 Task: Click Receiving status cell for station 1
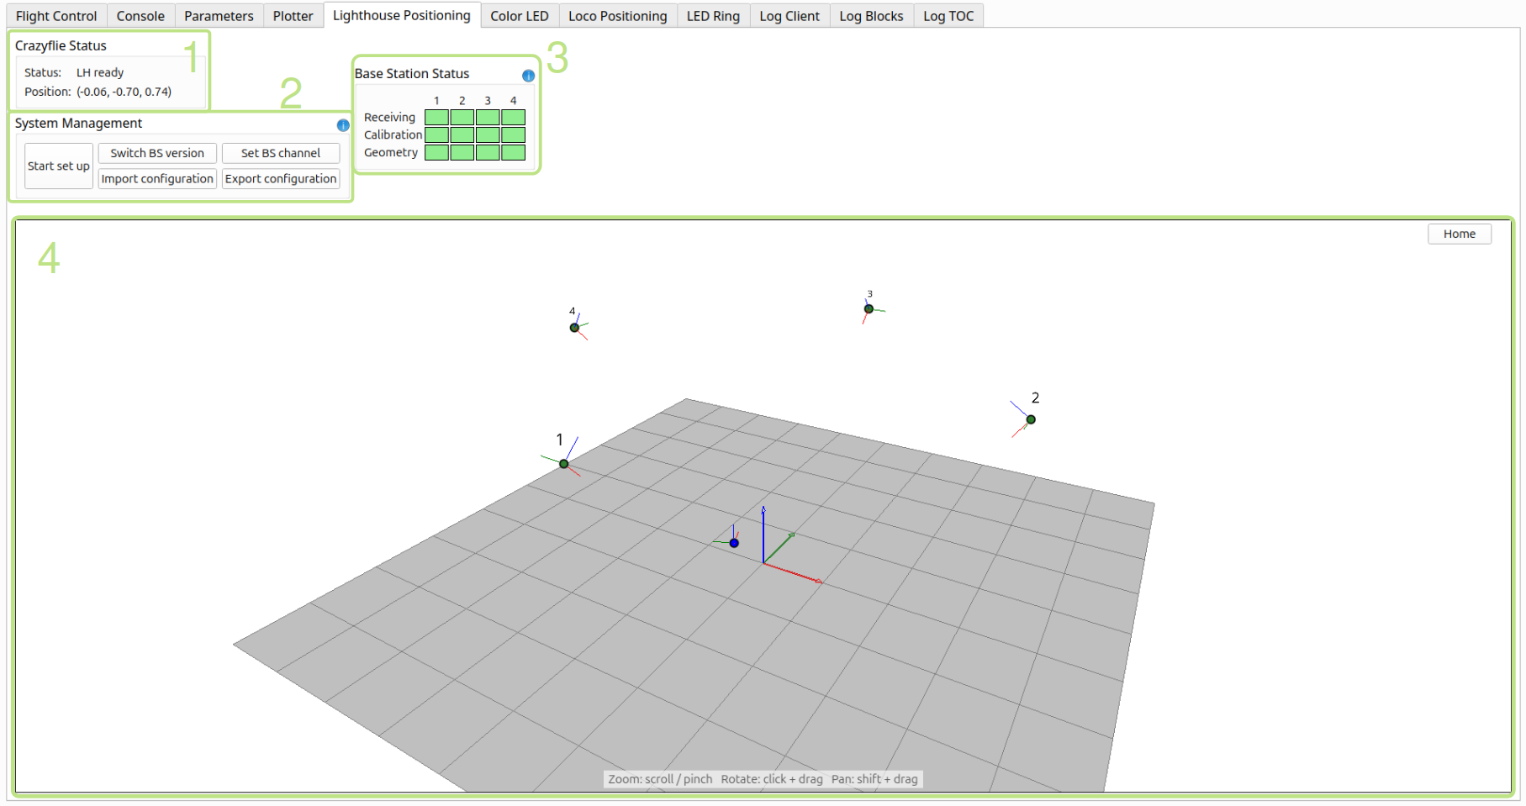[436, 117]
